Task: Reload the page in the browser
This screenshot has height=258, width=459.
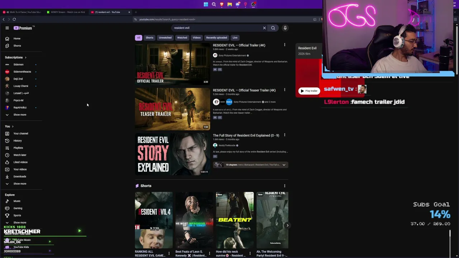Action: tap(14, 19)
